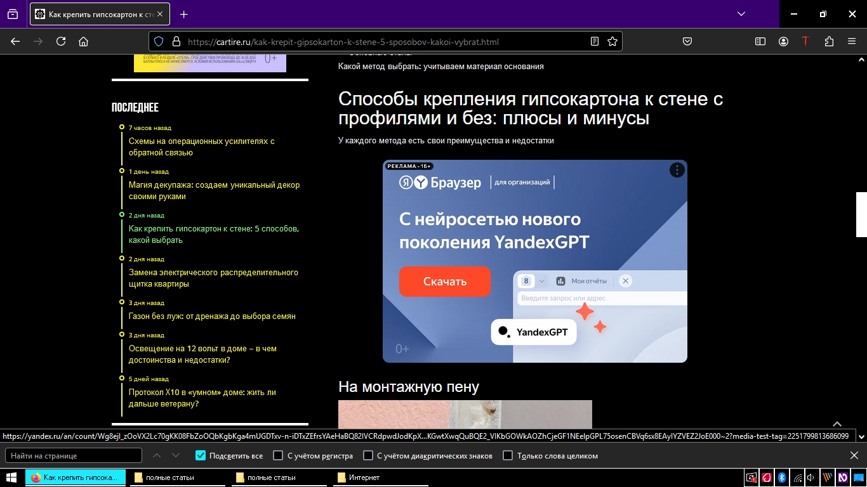Click the 'ПОСЛЕДНЕЕ' sidebar heading

tap(135, 107)
